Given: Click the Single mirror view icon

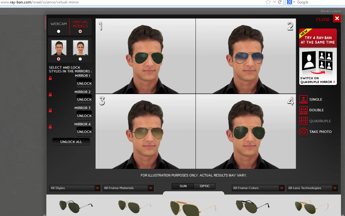Looking at the screenshot, I should click(x=303, y=99).
